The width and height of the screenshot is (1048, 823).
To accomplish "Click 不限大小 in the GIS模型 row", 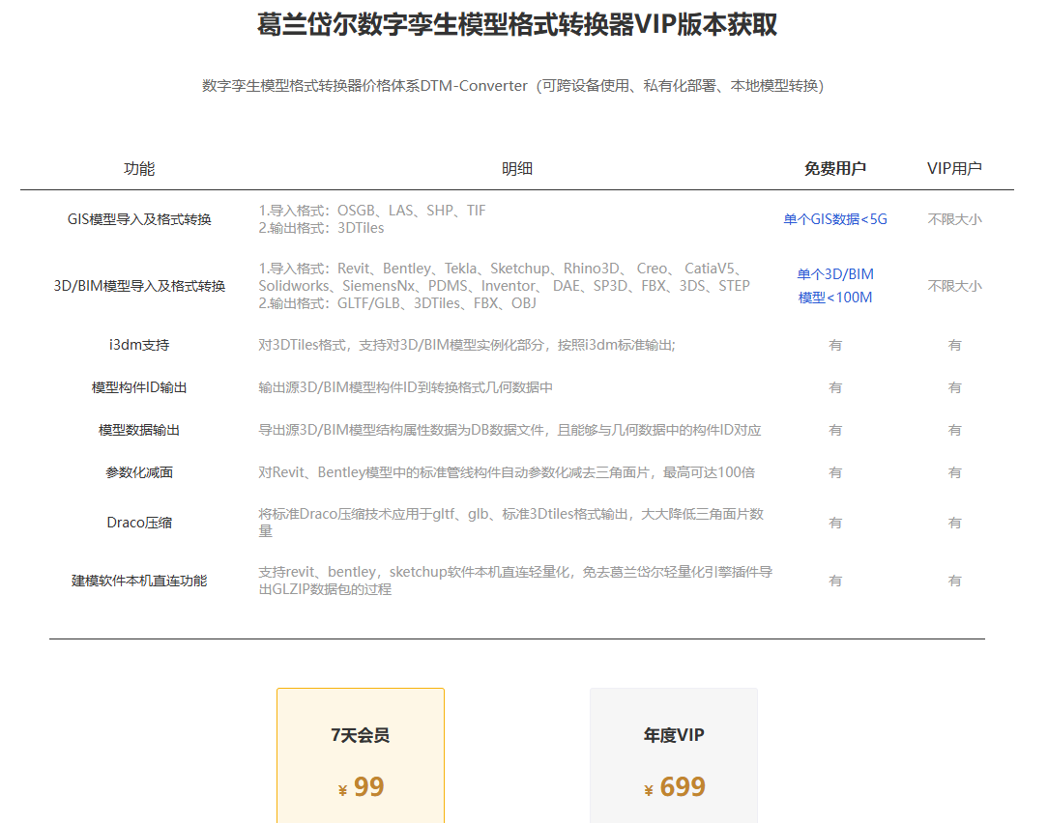I will click(x=954, y=219).
